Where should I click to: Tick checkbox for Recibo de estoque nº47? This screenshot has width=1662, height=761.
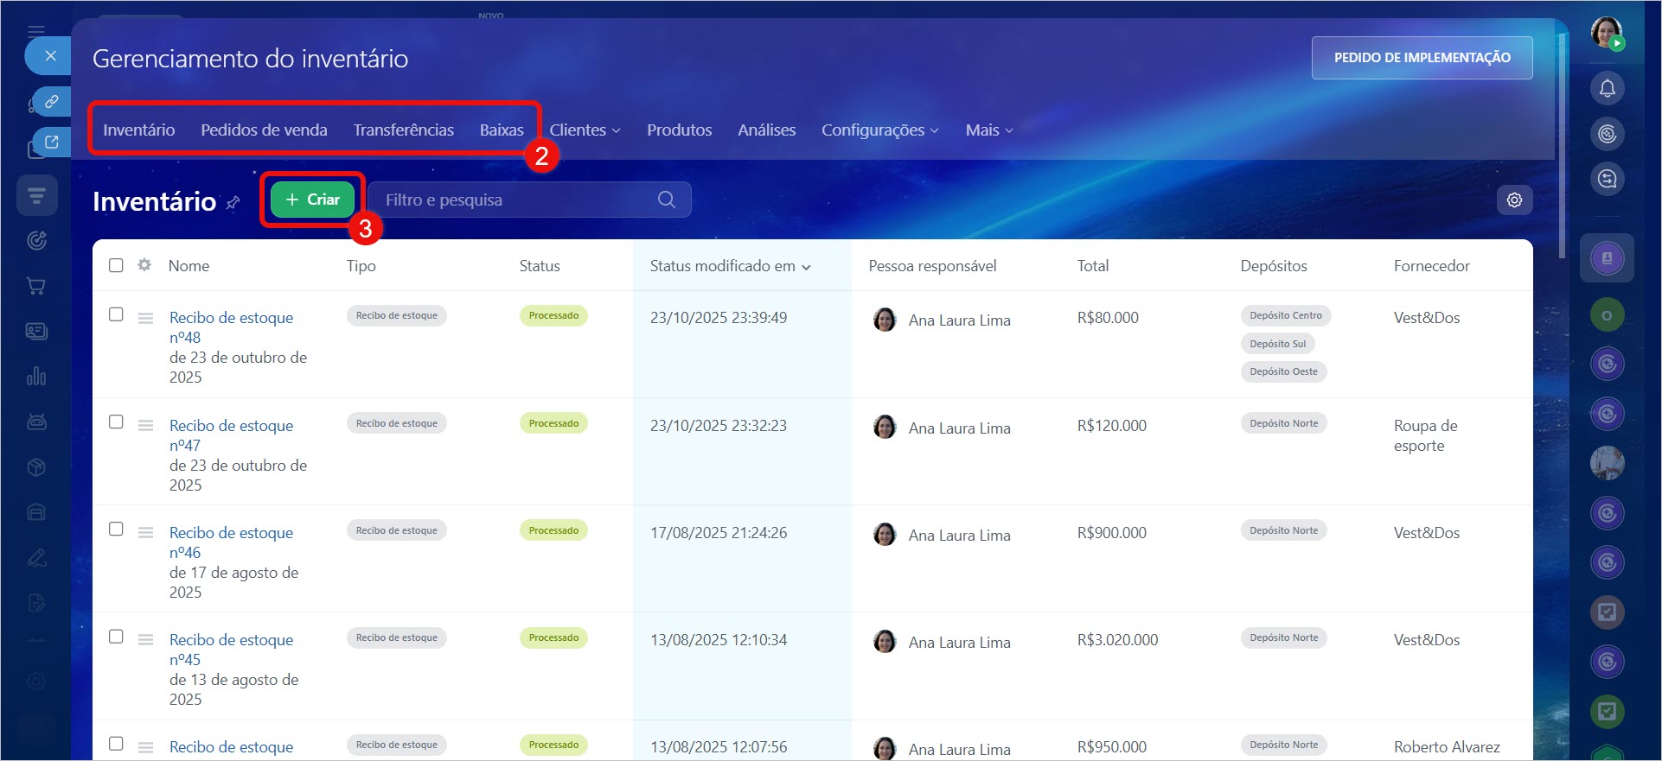116,422
